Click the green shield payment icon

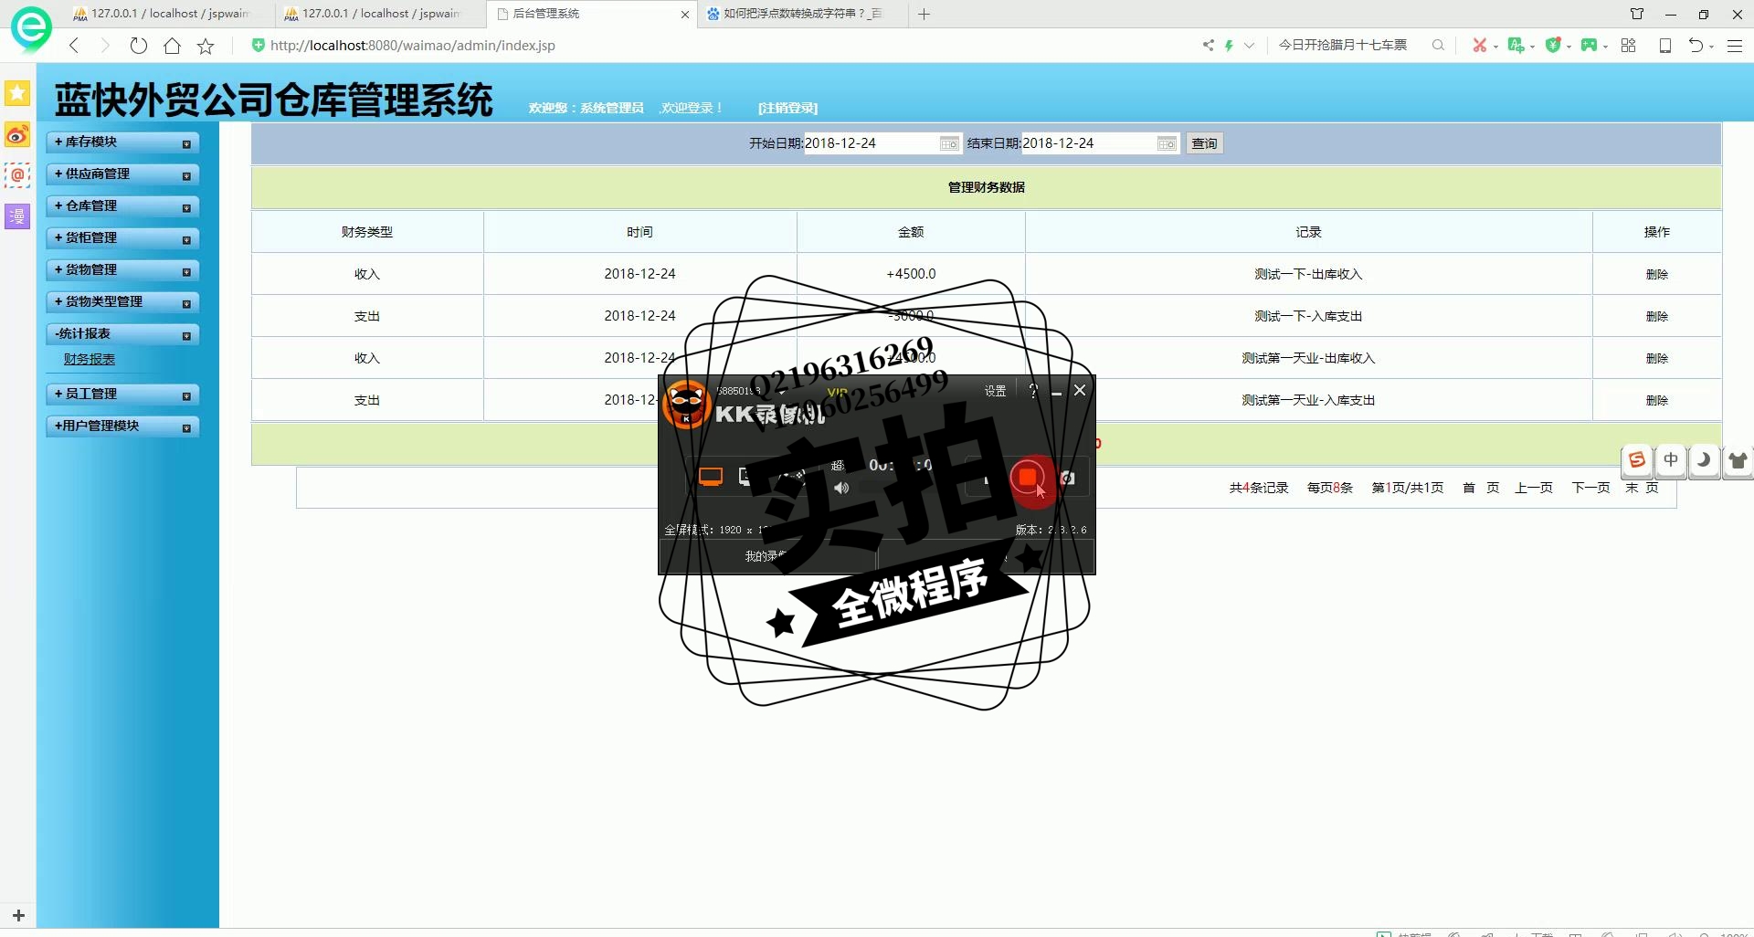pos(1553,45)
